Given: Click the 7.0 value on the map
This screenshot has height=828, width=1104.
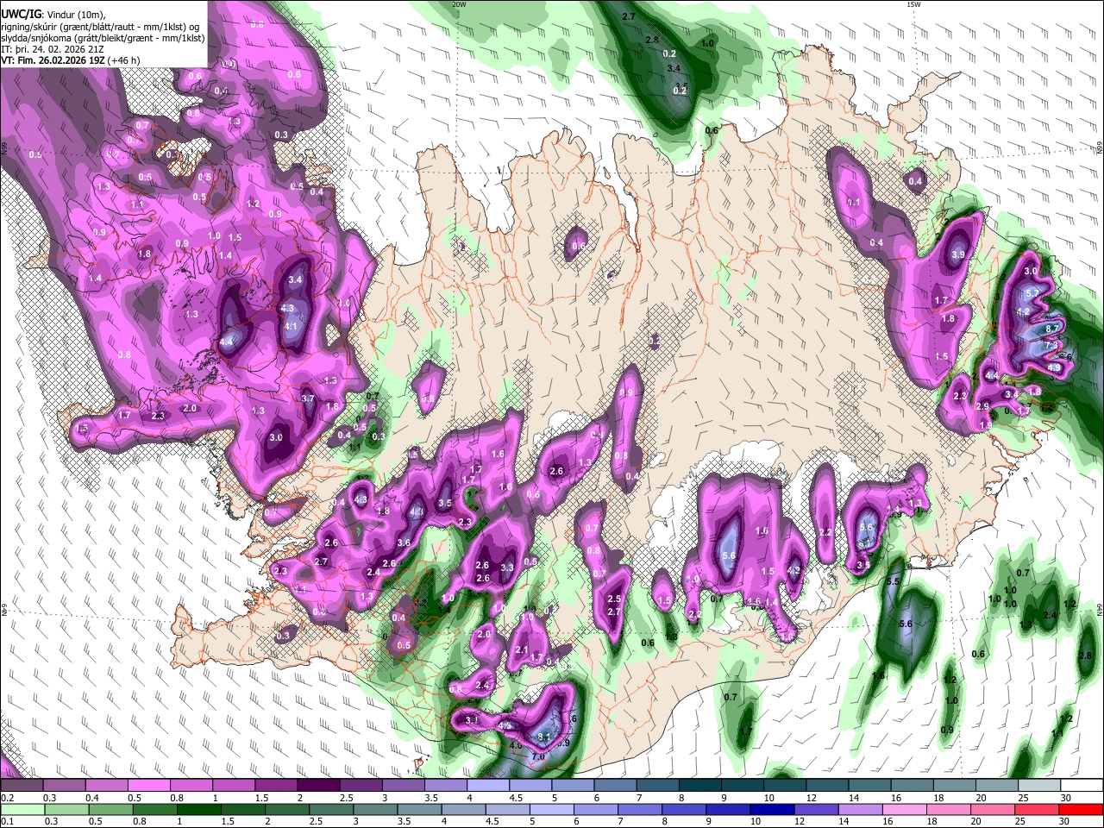Looking at the screenshot, I should click(538, 756).
